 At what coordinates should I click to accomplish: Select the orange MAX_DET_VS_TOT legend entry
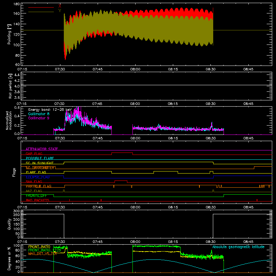click(43, 254)
